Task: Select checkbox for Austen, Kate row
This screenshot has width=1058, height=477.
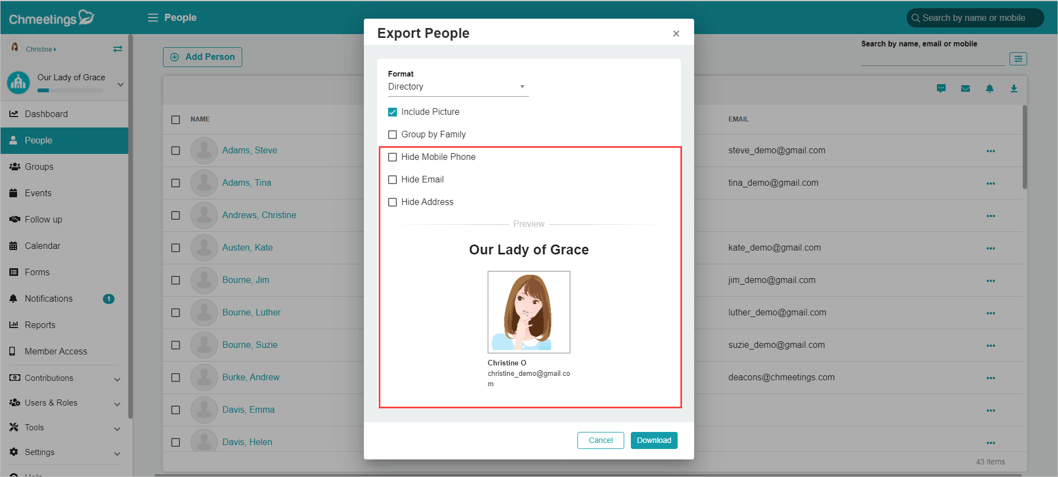Action: point(176,248)
